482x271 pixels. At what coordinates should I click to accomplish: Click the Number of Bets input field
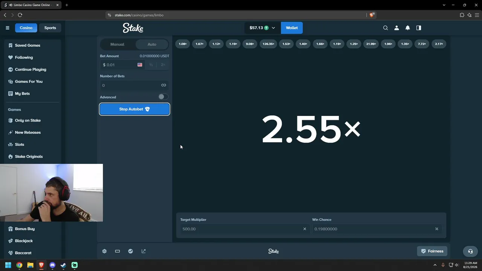coord(134,85)
